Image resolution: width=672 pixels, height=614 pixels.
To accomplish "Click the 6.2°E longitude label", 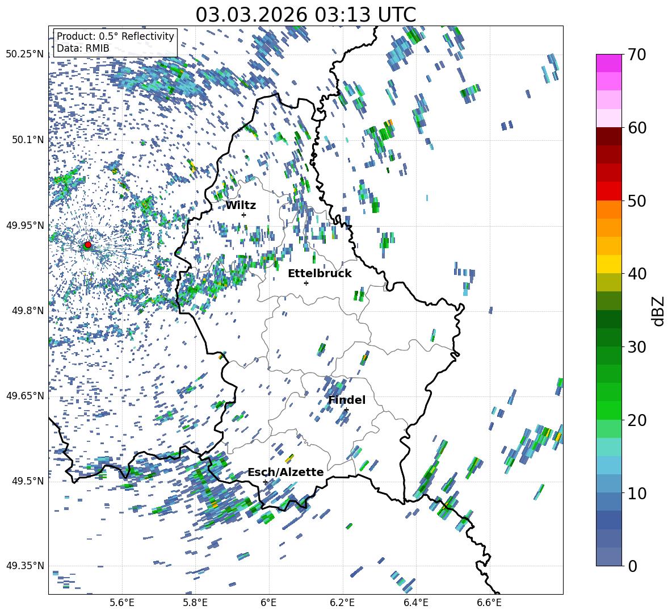I will point(342,603).
